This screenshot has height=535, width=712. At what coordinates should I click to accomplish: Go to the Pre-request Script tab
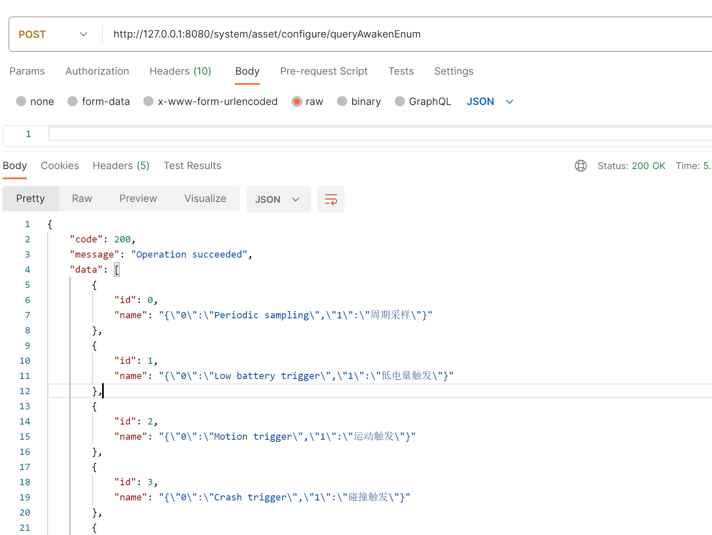(x=324, y=71)
